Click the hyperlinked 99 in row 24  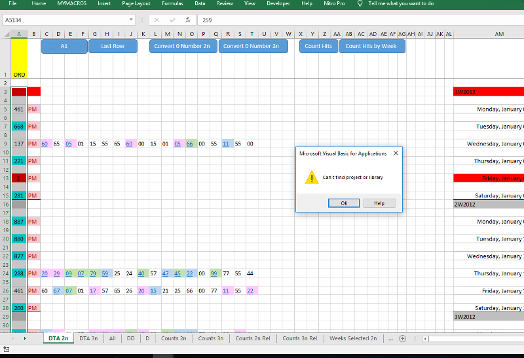point(214,273)
